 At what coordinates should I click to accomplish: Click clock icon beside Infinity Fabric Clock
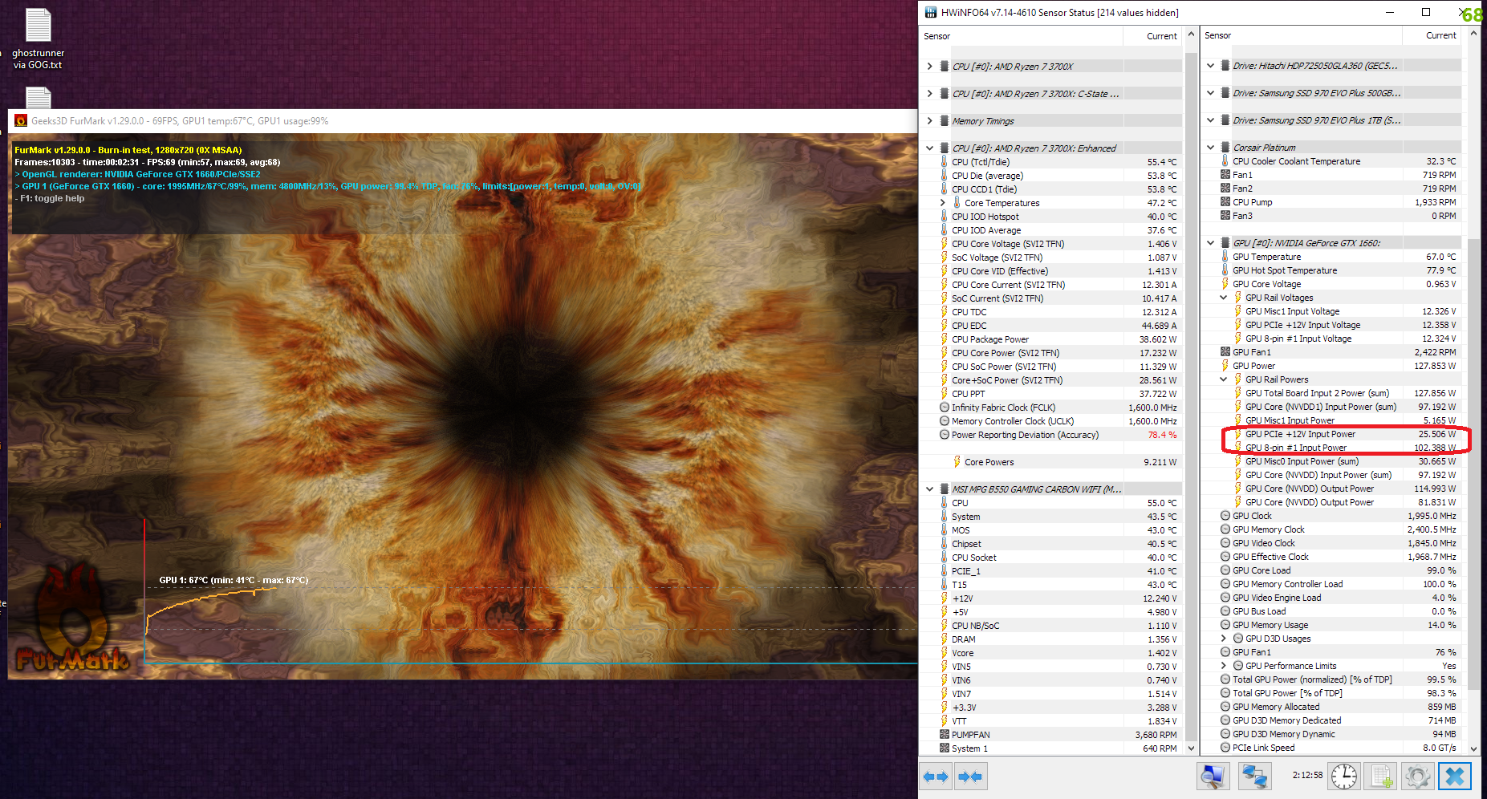pos(945,408)
